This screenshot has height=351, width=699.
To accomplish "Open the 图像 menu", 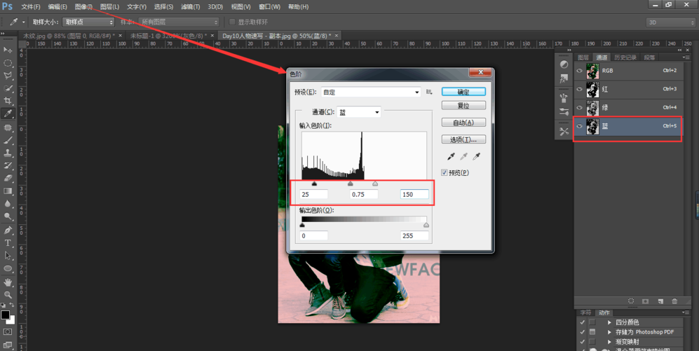I will click(x=83, y=7).
